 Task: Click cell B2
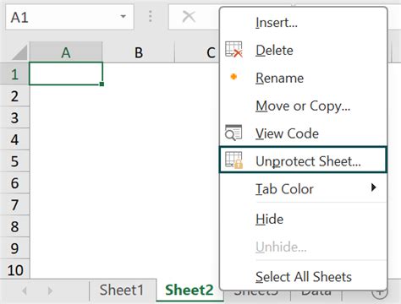tap(139, 96)
